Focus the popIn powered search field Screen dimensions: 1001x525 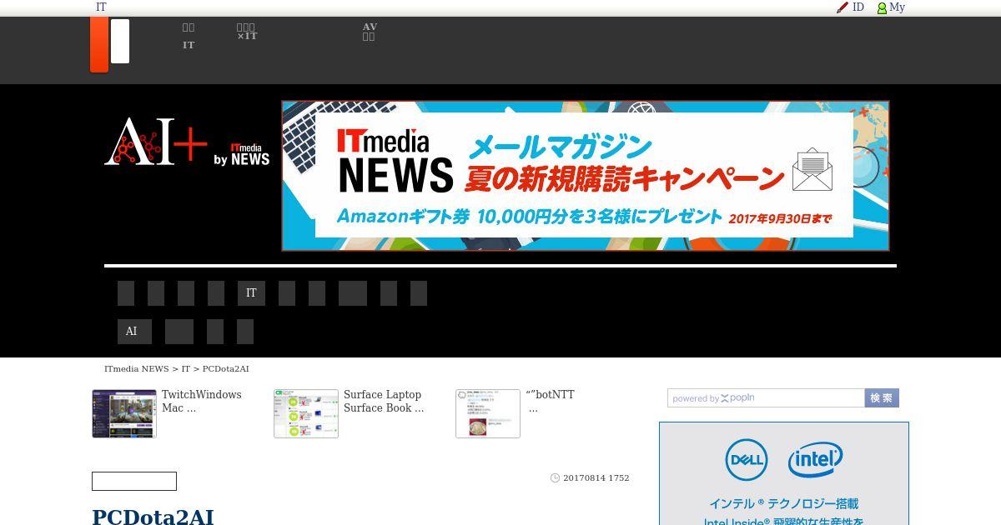[x=766, y=398]
